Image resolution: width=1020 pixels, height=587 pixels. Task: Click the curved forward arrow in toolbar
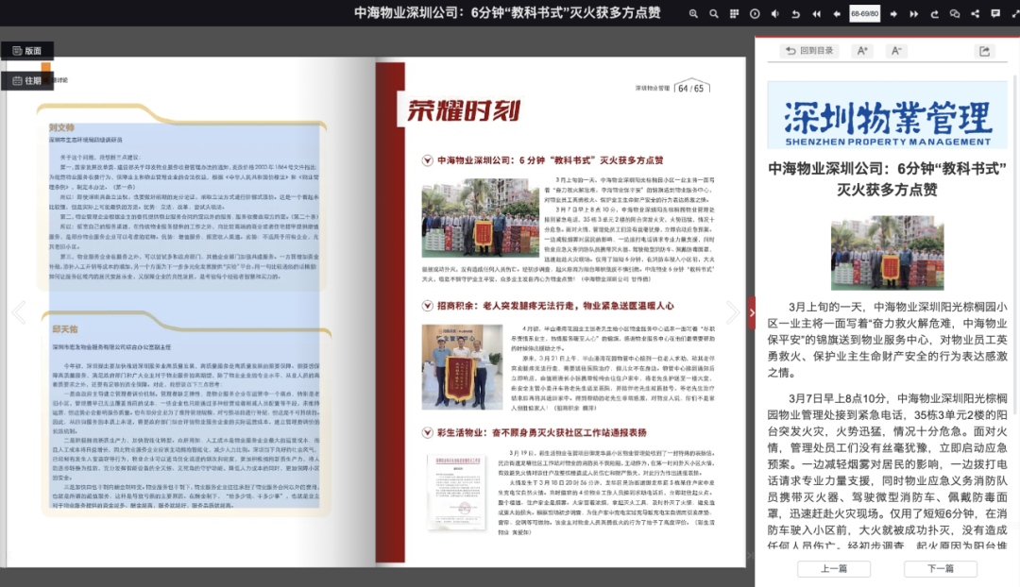pos(934,13)
